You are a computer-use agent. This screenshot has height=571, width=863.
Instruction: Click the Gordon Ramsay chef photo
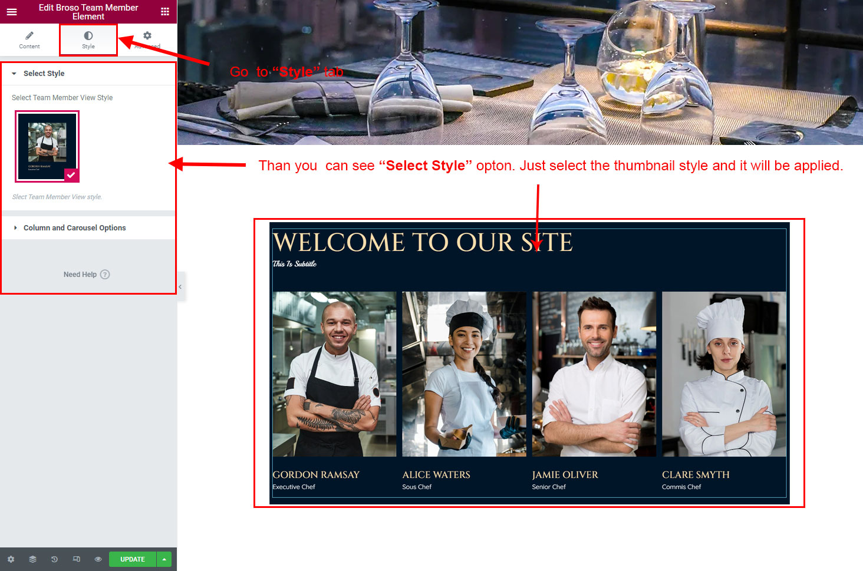tap(334, 374)
